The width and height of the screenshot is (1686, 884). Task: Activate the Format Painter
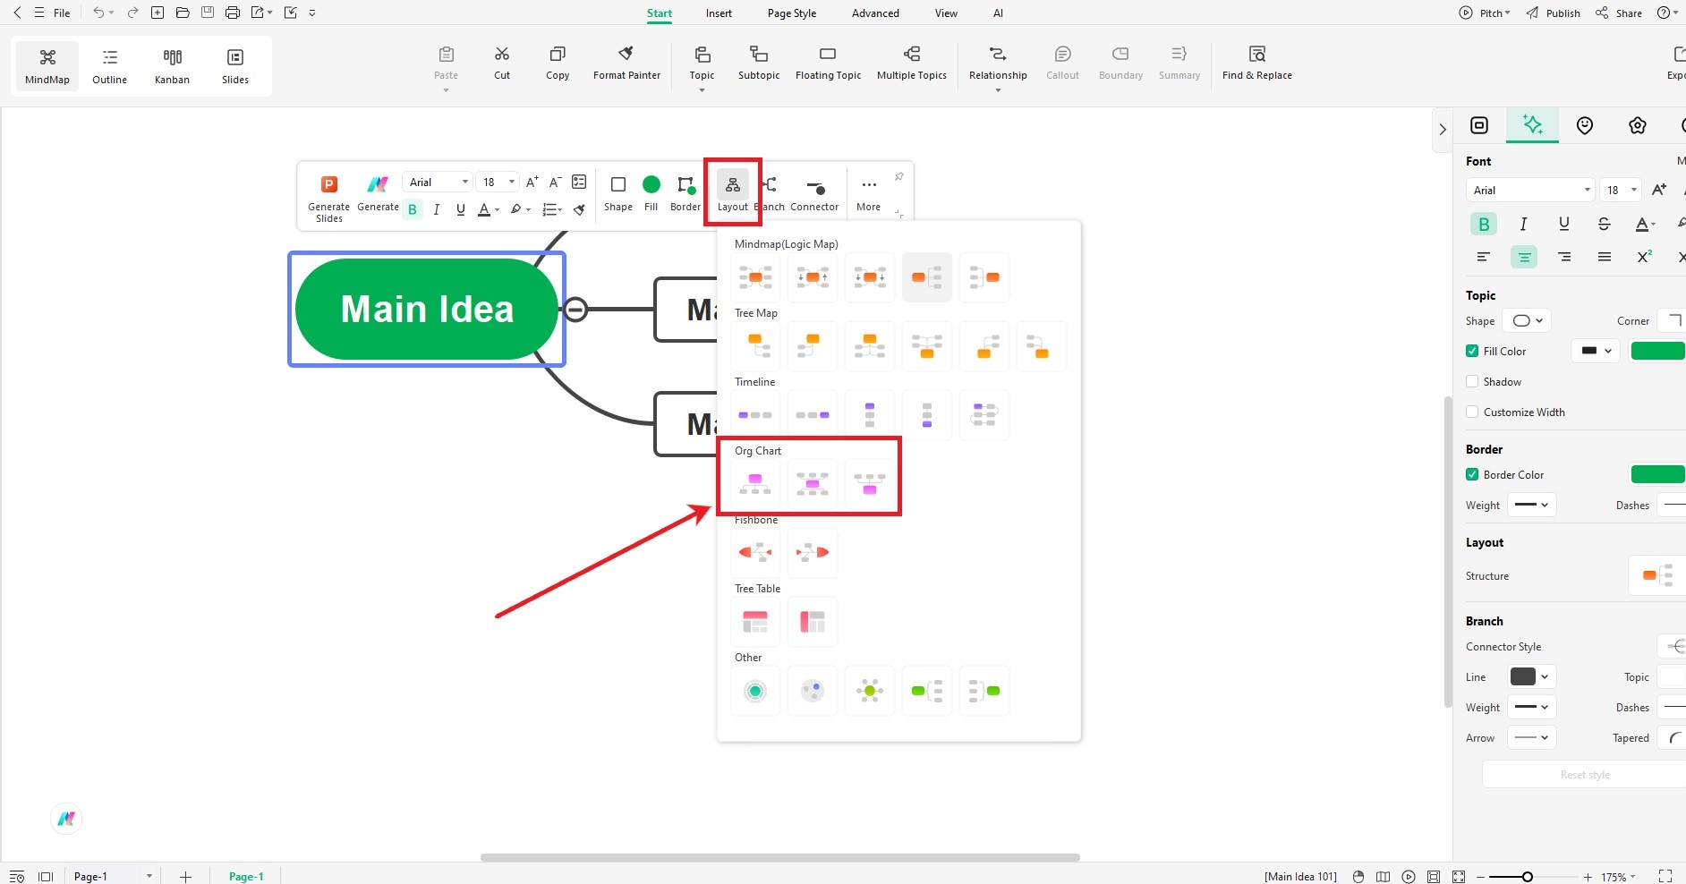pos(626,64)
